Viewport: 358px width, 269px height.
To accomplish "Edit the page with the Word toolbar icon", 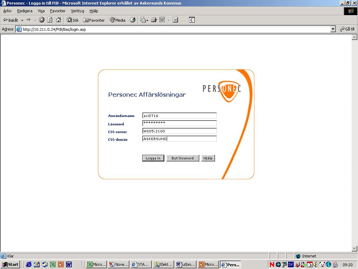I will [x=162, y=20].
